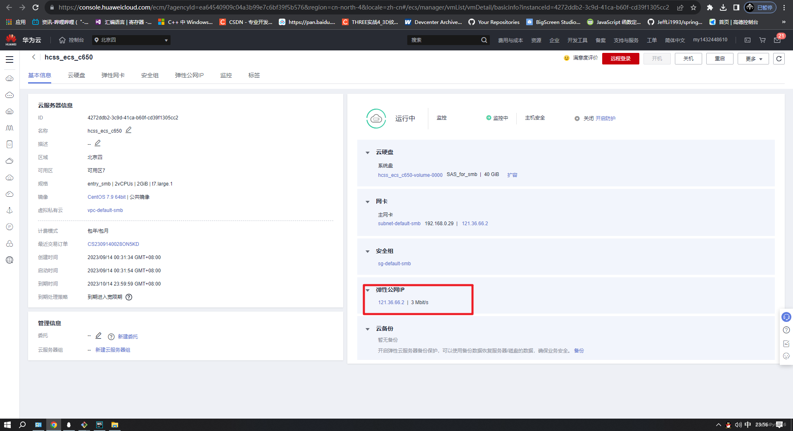The height and width of the screenshot is (431, 793).
Task: Open Chrome from the taskbar
Action: click(54, 425)
